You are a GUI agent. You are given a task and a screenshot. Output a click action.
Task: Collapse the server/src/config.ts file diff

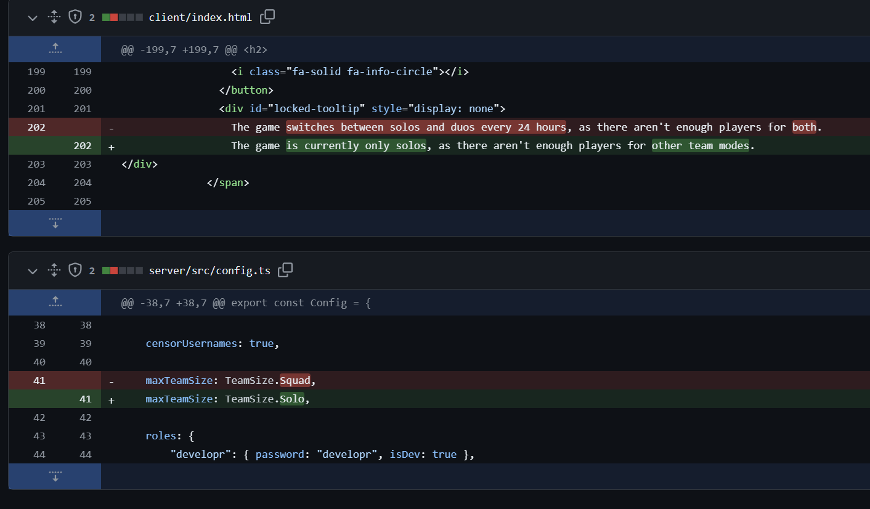click(x=33, y=271)
